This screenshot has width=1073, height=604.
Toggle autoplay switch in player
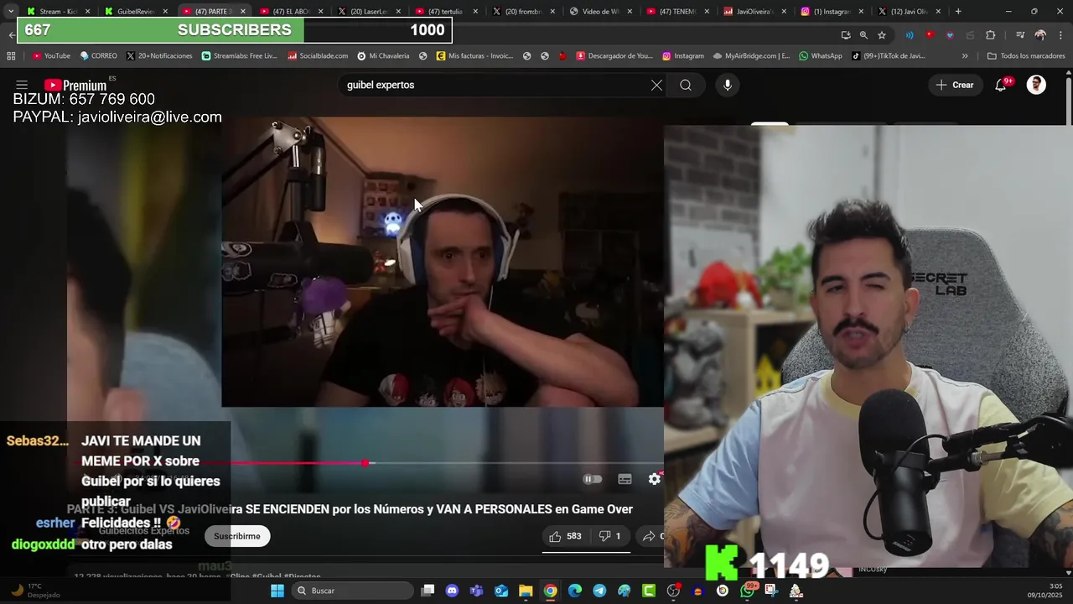click(x=593, y=479)
